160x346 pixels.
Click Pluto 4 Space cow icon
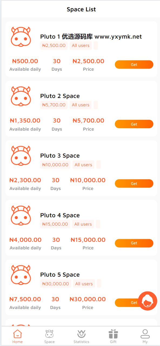pyautogui.click(x=21, y=215)
